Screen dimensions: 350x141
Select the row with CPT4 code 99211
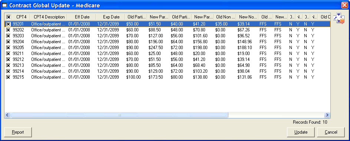click(167, 54)
